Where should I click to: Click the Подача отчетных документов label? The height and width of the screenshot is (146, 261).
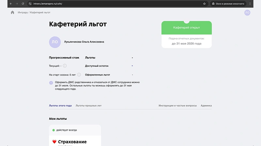click(x=187, y=38)
